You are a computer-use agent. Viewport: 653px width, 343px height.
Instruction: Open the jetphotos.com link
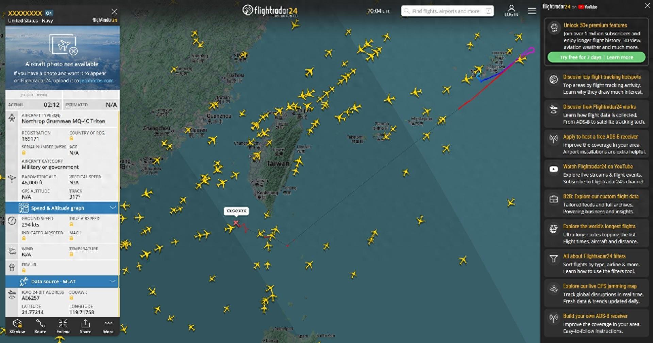point(97,80)
